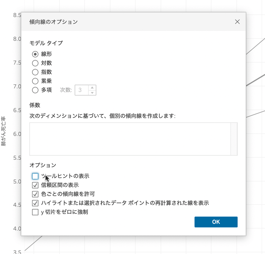Click inside the dimension list box
Screen dimensions: 265x254
(x=130, y=139)
